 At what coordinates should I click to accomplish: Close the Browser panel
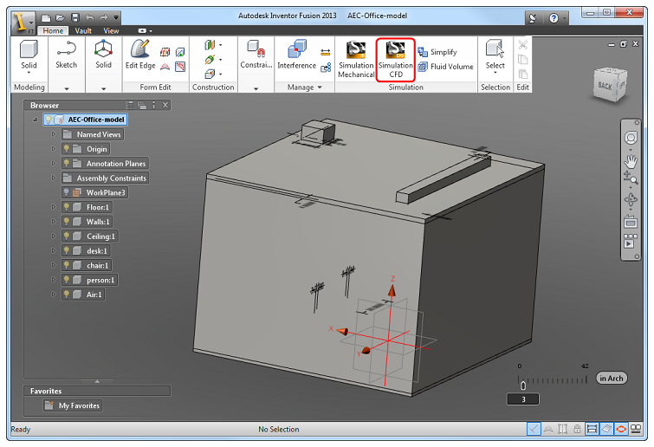click(x=165, y=105)
